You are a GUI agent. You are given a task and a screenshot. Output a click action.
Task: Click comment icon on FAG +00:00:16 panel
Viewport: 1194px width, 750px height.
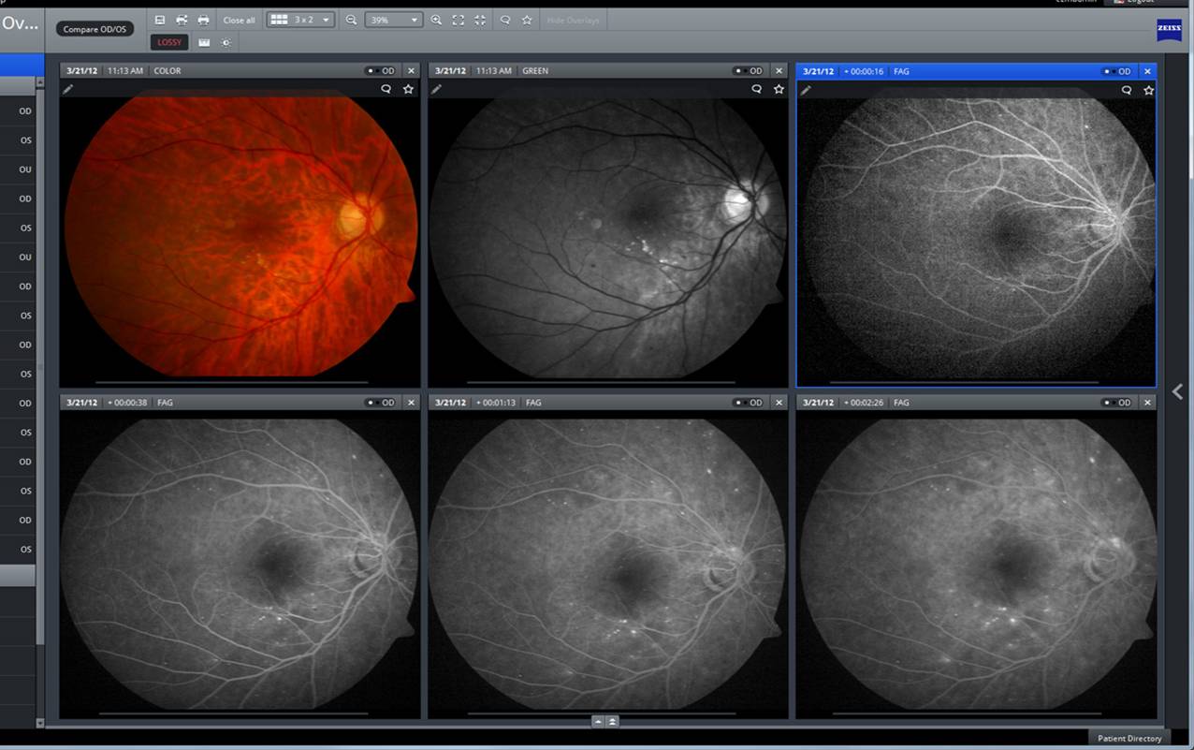coord(1127,90)
